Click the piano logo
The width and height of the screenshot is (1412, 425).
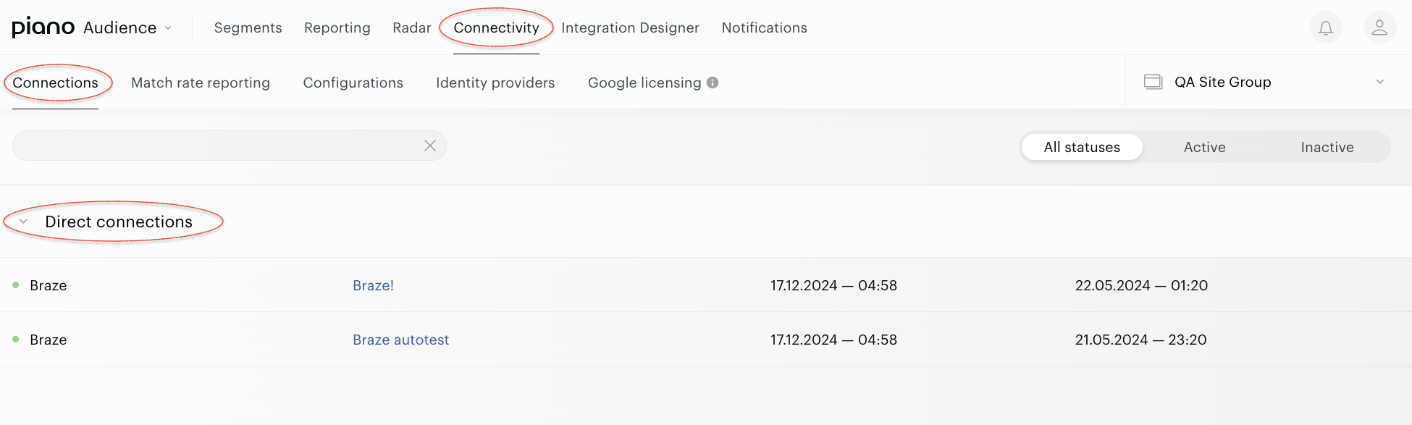[x=43, y=28]
